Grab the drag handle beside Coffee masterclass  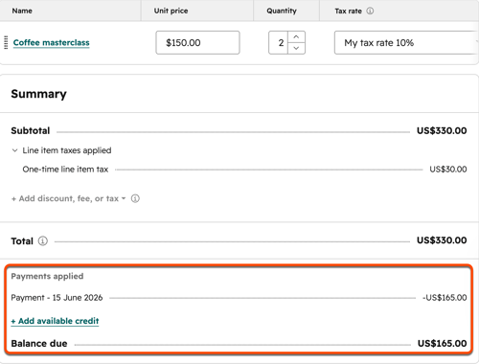[x=6, y=42]
